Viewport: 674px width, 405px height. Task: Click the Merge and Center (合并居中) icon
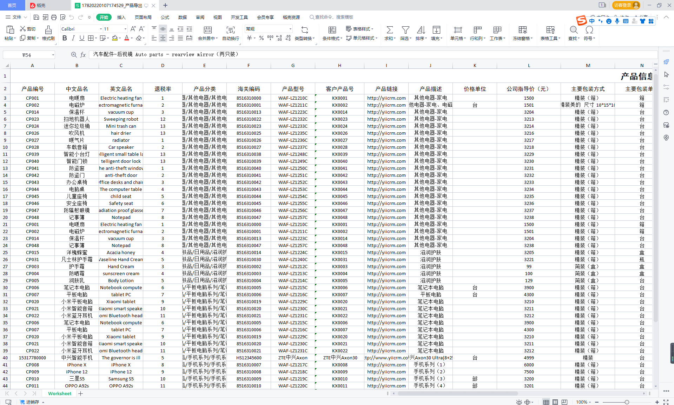click(x=207, y=30)
